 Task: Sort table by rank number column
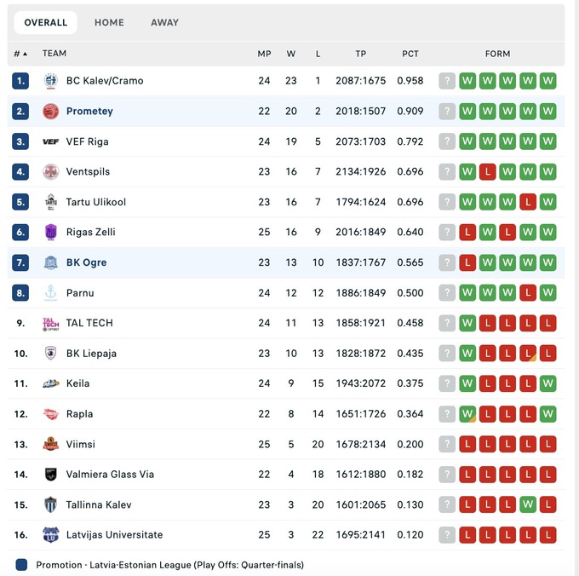tap(20, 54)
